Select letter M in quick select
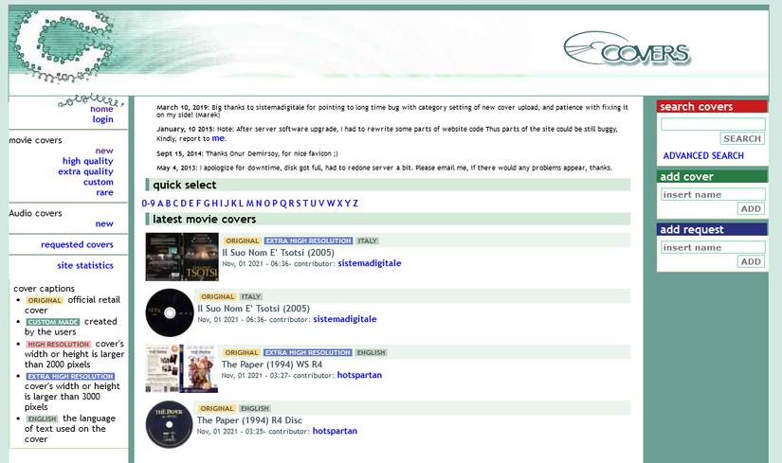 (250, 204)
